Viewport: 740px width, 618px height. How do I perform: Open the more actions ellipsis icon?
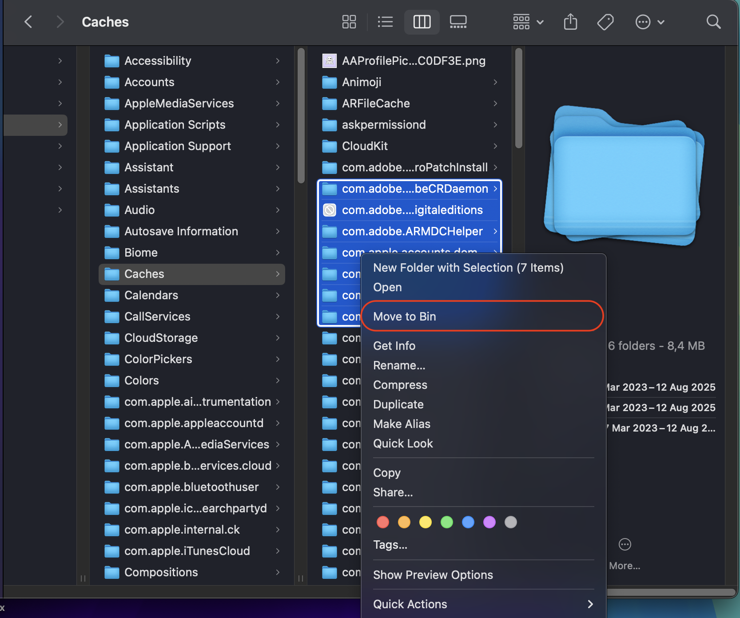tap(642, 22)
